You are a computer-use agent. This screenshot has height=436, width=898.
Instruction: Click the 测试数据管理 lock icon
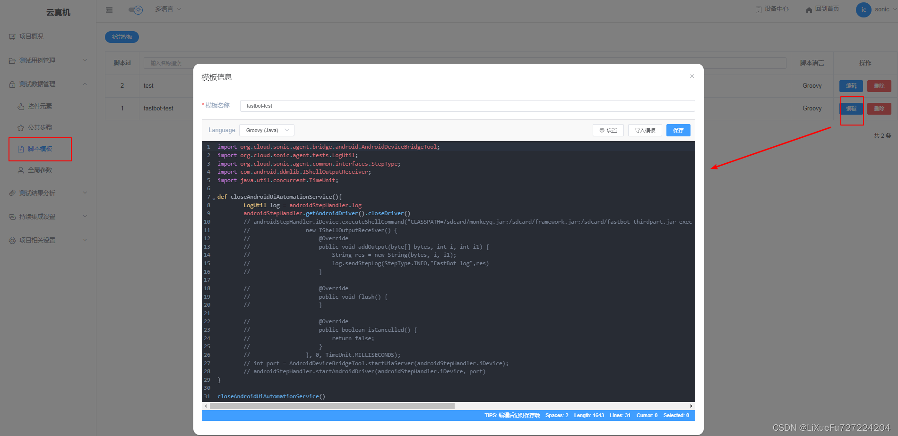(12, 84)
